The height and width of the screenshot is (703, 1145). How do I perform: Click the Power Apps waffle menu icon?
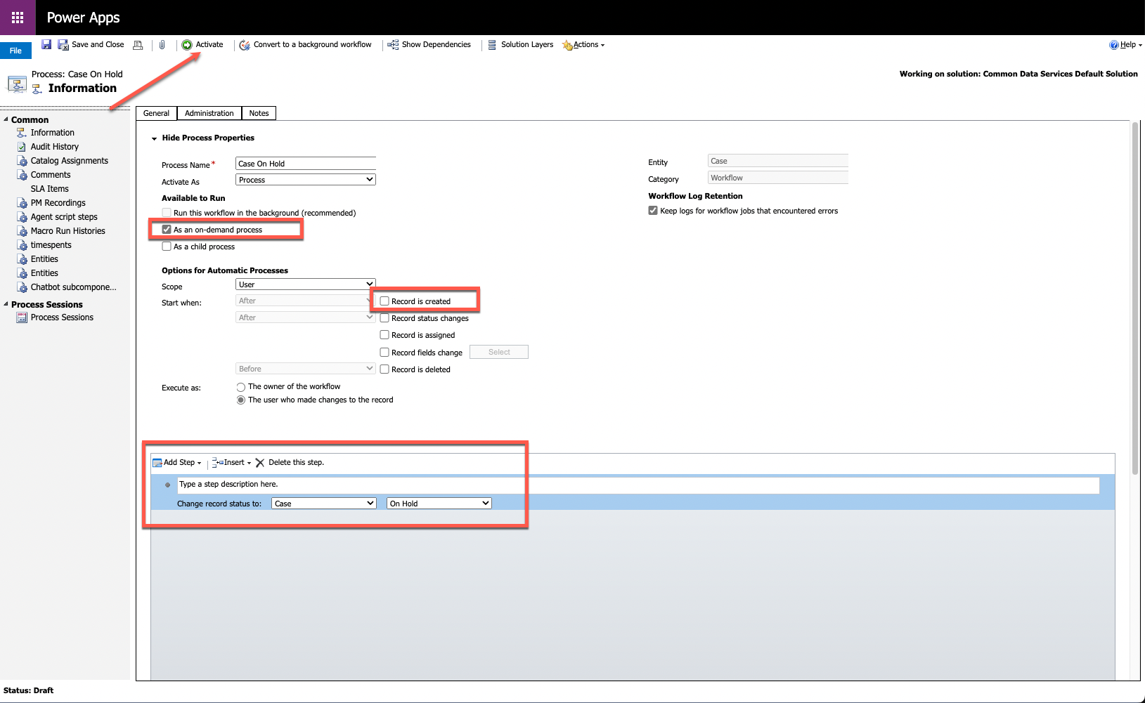click(17, 17)
